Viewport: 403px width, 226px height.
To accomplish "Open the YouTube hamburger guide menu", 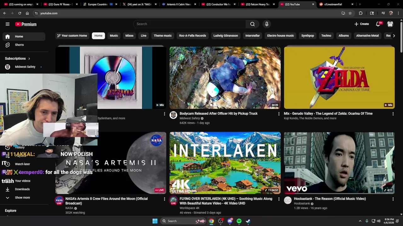I will coord(8,24).
